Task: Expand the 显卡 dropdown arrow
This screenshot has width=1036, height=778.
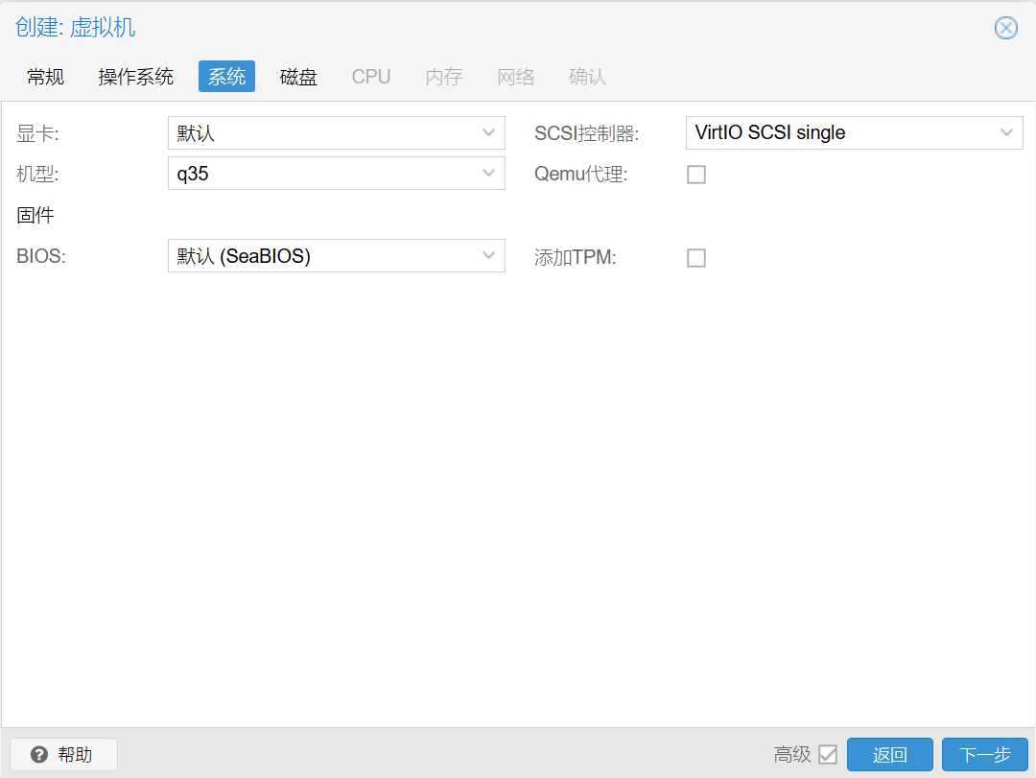Action: (488, 132)
